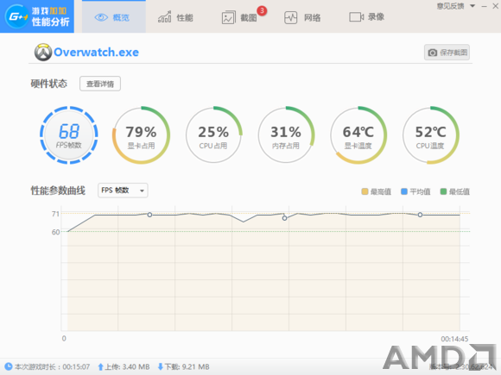Open the 截图 screenshots tab
Screen dimensions: 501x375
(239, 17)
